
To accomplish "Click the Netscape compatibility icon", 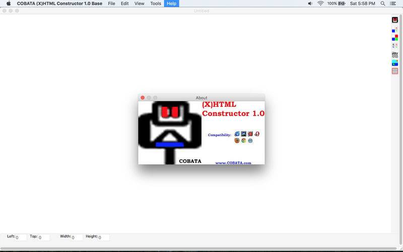I will (x=244, y=134).
